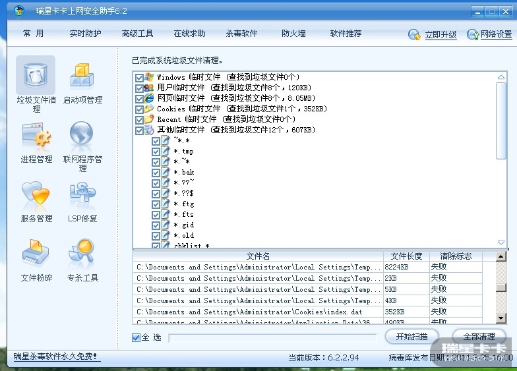
Task: Click the Rising Kaka logo in title bar
Action: pyautogui.click(x=18, y=11)
